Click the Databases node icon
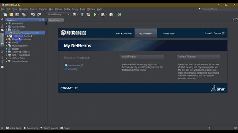The image size is (238, 133). [x=10, y=24]
